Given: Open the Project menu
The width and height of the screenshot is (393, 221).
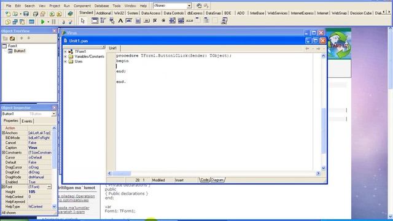Looking at the screenshot, I should coord(55,6).
